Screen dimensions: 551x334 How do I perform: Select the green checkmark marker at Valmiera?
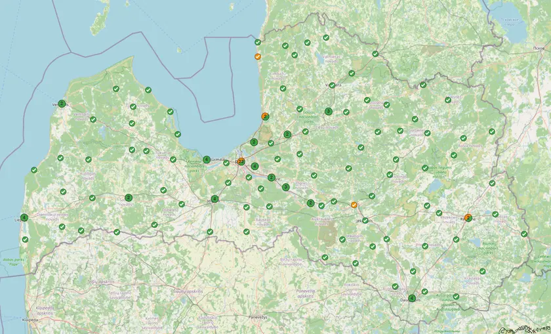click(332, 85)
